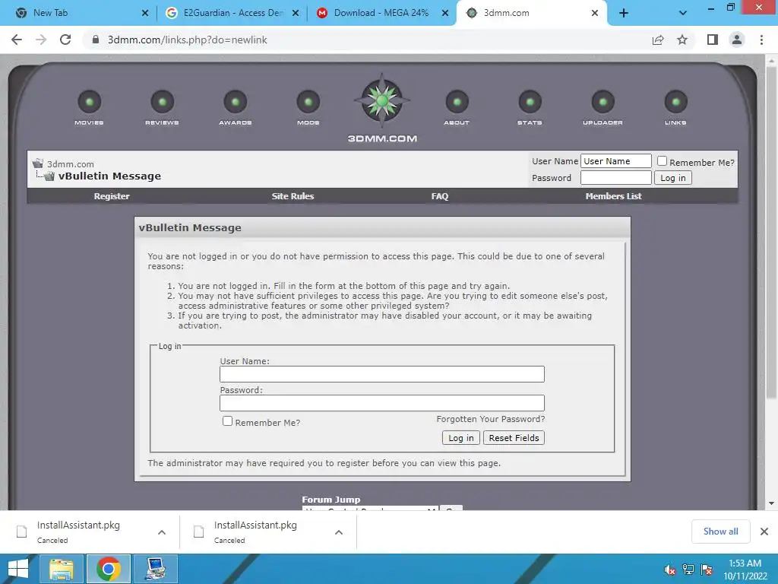Click Log in button in the form
Screen dimensions: 778x584
(x=461, y=438)
